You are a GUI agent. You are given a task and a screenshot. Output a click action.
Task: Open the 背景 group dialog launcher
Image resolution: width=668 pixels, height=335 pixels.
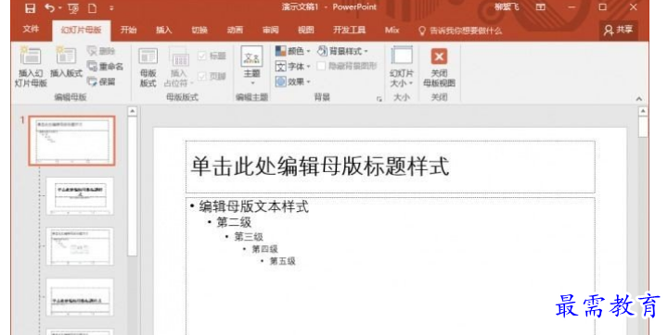coord(379,99)
